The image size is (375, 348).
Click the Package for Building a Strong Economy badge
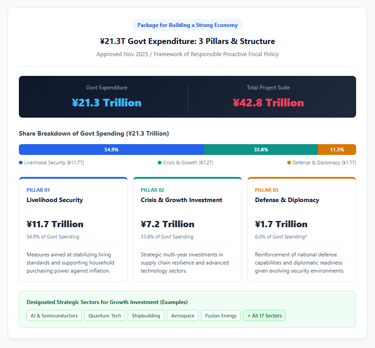187,25
